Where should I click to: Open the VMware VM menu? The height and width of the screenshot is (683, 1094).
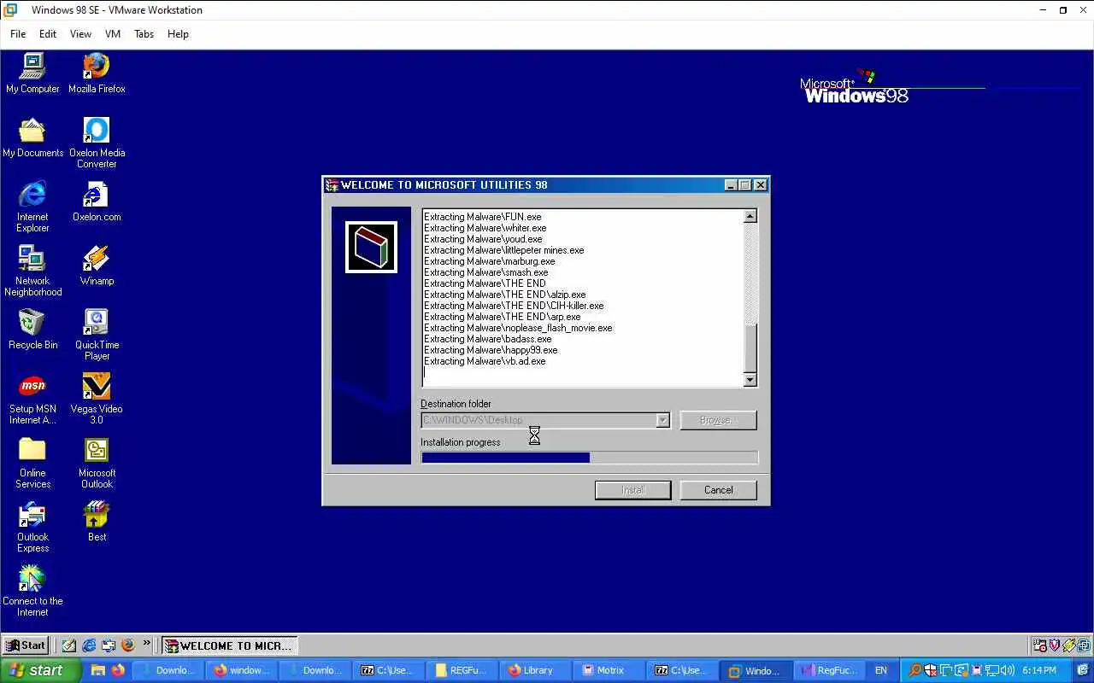point(113,34)
